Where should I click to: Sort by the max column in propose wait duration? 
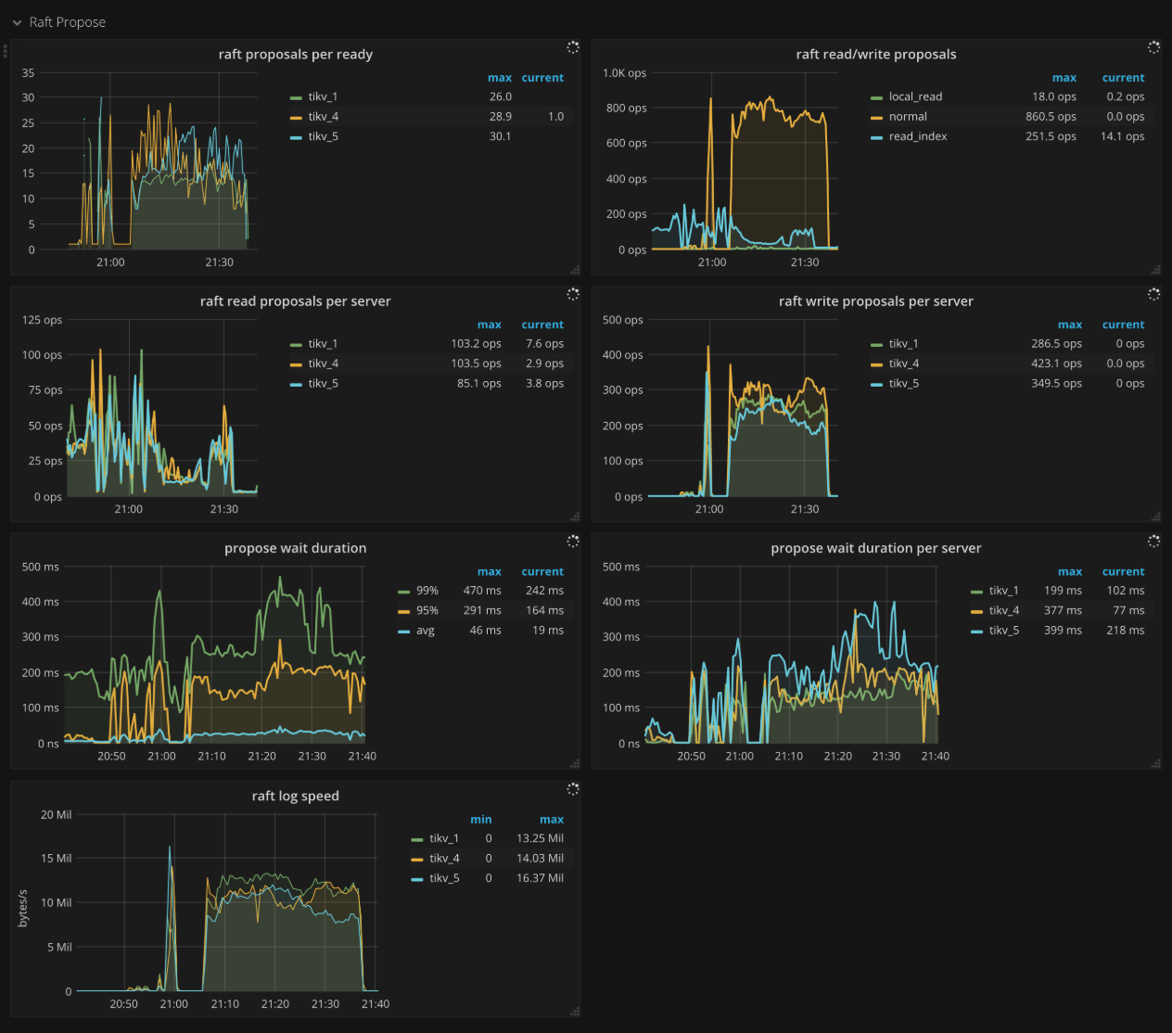click(489, 570)
